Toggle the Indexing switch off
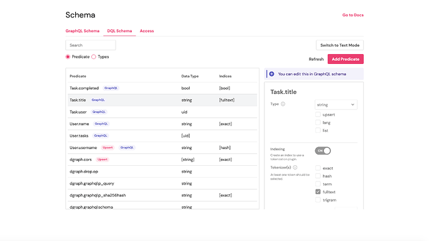 (x=323, y=151)
